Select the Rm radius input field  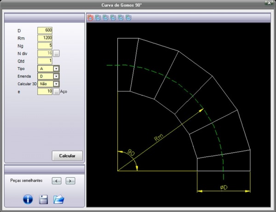click(x=45, y=38)
